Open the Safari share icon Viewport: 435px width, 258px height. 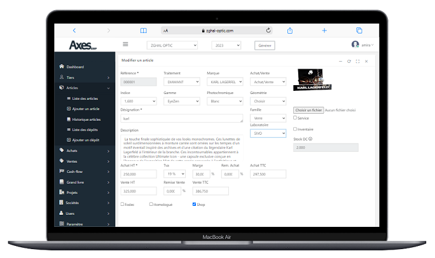point(290,31)
